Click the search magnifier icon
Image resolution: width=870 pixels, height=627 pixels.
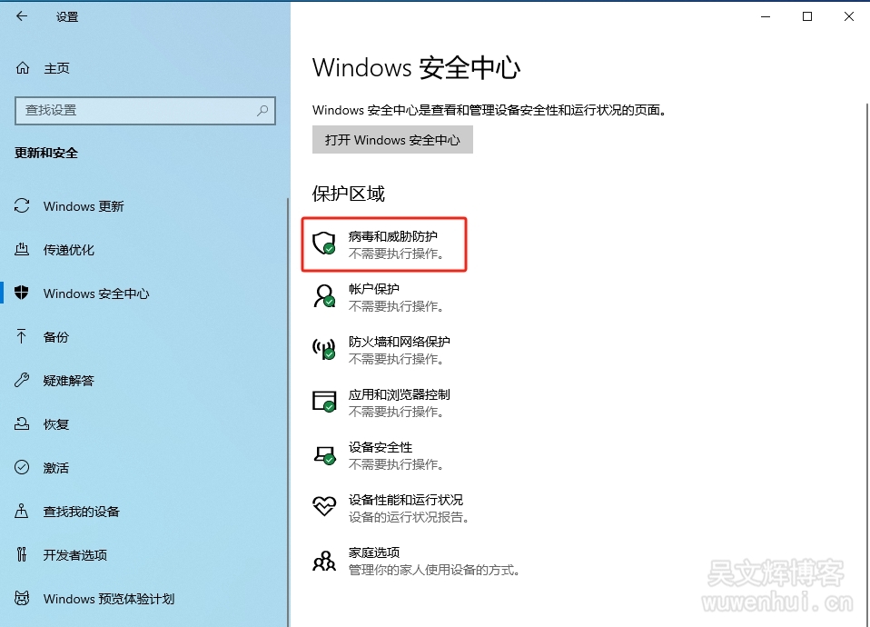(262, 111)
